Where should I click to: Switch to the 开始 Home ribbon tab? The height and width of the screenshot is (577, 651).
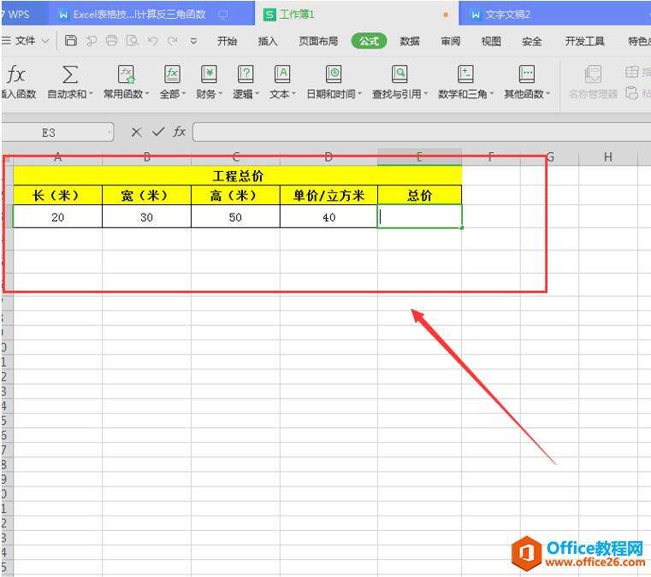(x=227, y=41)
